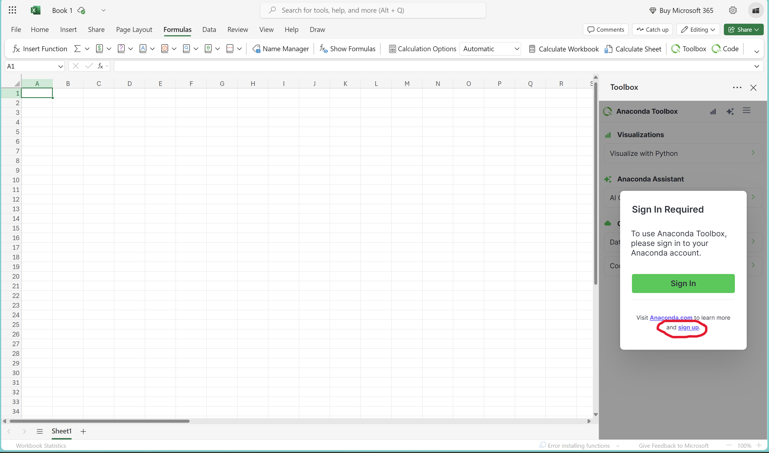
Task: Click the fx icon in formula bar
Action: pos(100,66)
